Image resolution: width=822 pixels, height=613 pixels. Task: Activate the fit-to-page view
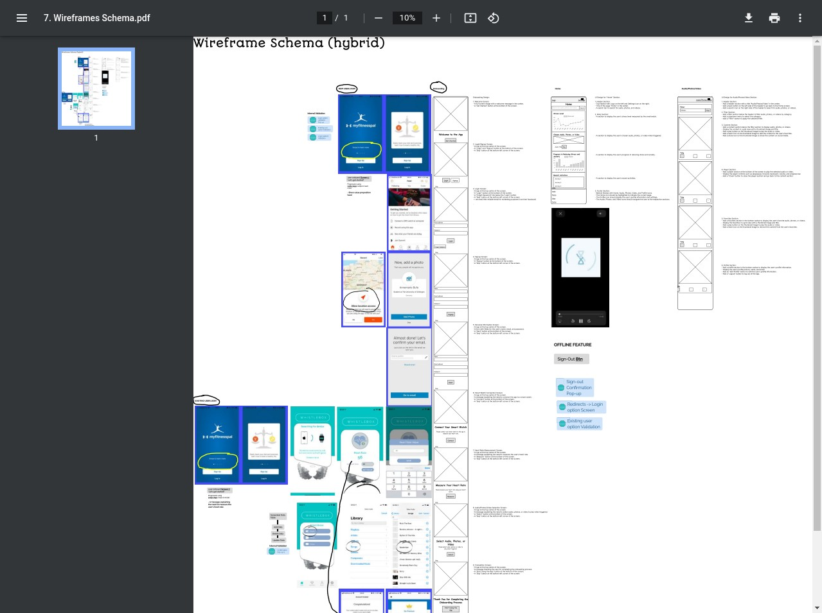470,18
